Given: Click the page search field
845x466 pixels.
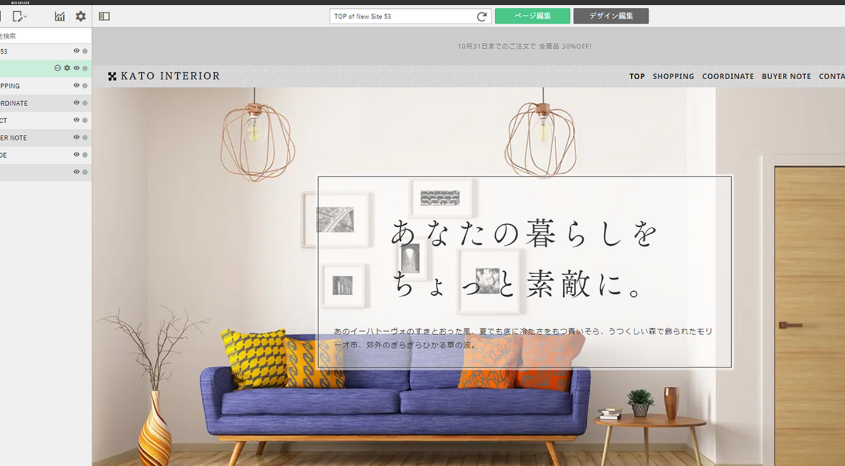Looking at the screenshot, I should 41,36.
